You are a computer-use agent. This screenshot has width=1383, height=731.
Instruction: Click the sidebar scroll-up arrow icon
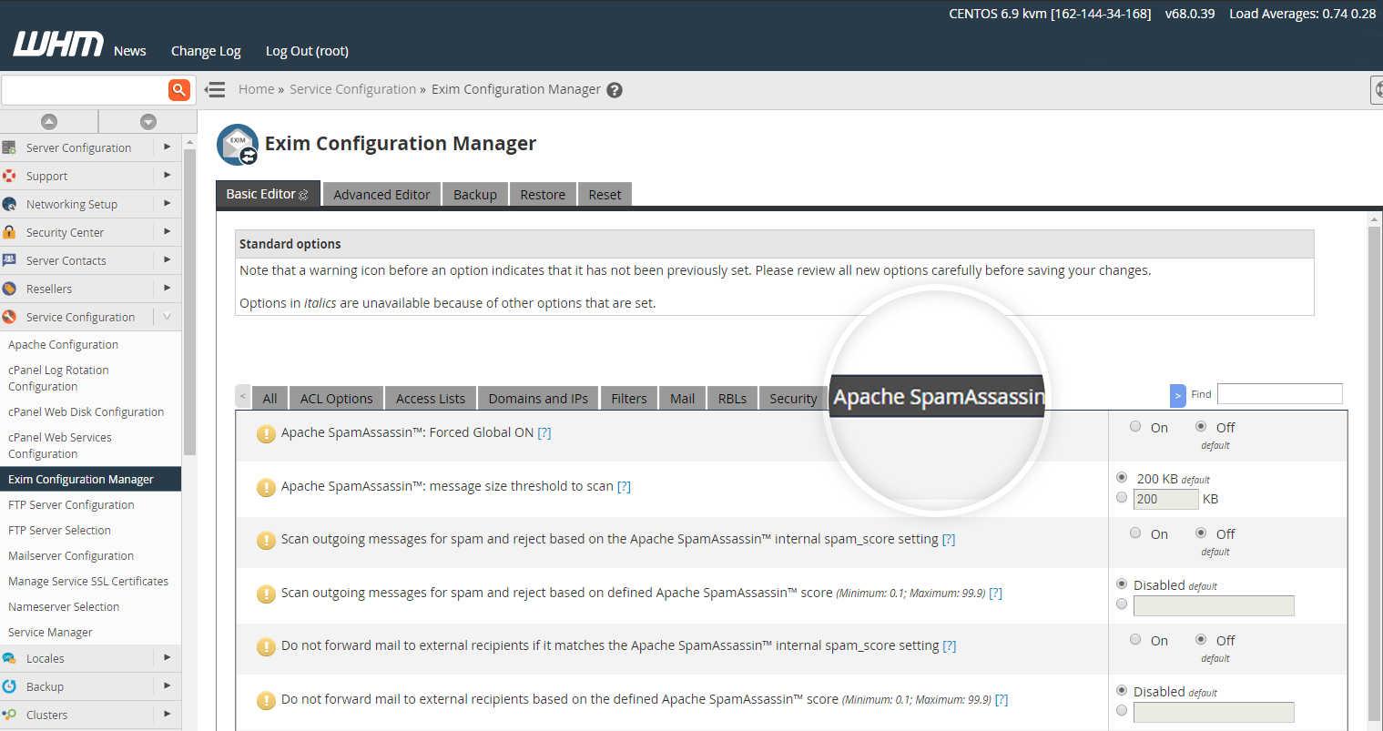(x=49, y=122)
